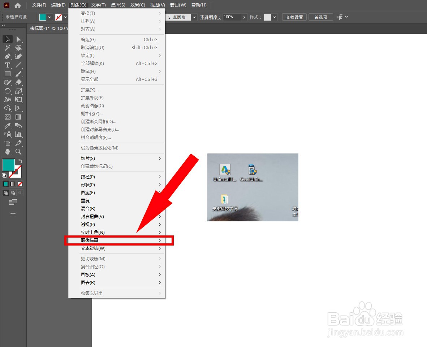The width and height of the screenshot is (427, 347).
Task: Open the 编辑(E) menu
Action: click(x=58, y=5)
